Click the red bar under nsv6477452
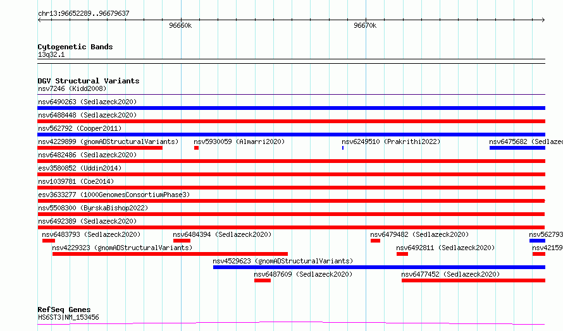The image size is (563, 331). click(x=473, y=280)
